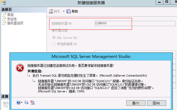Click 否(N) to discard the linked server
Screen dimensions: 177x110
point(156,103)
